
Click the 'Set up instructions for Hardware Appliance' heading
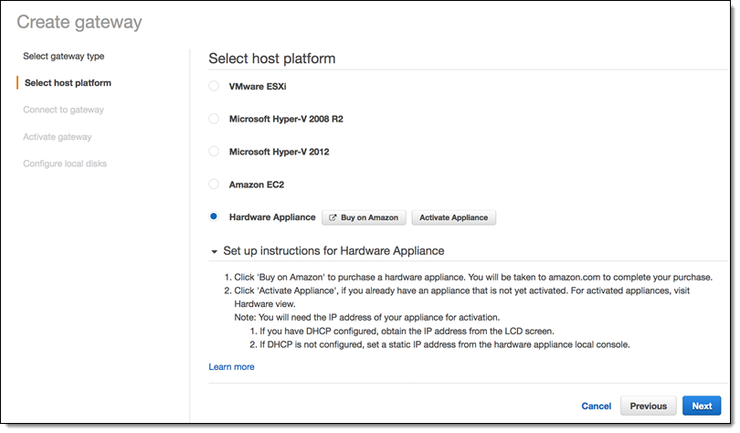click(333, 250)
